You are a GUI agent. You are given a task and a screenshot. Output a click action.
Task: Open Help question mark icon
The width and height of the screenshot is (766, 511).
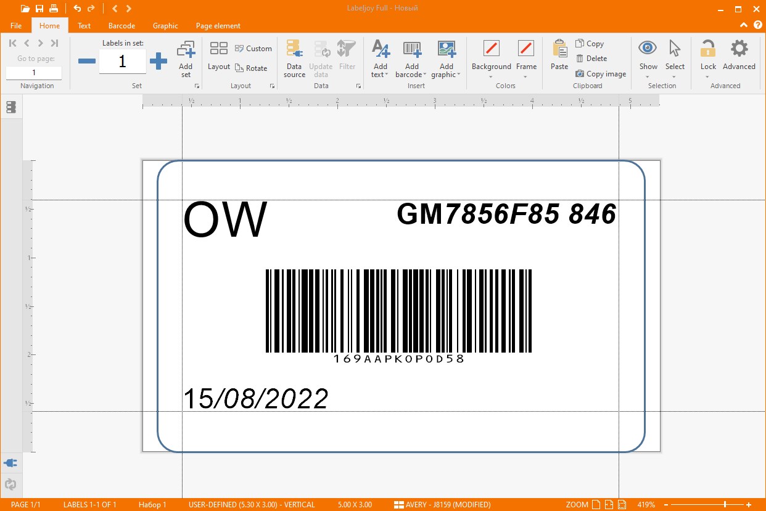758,25
